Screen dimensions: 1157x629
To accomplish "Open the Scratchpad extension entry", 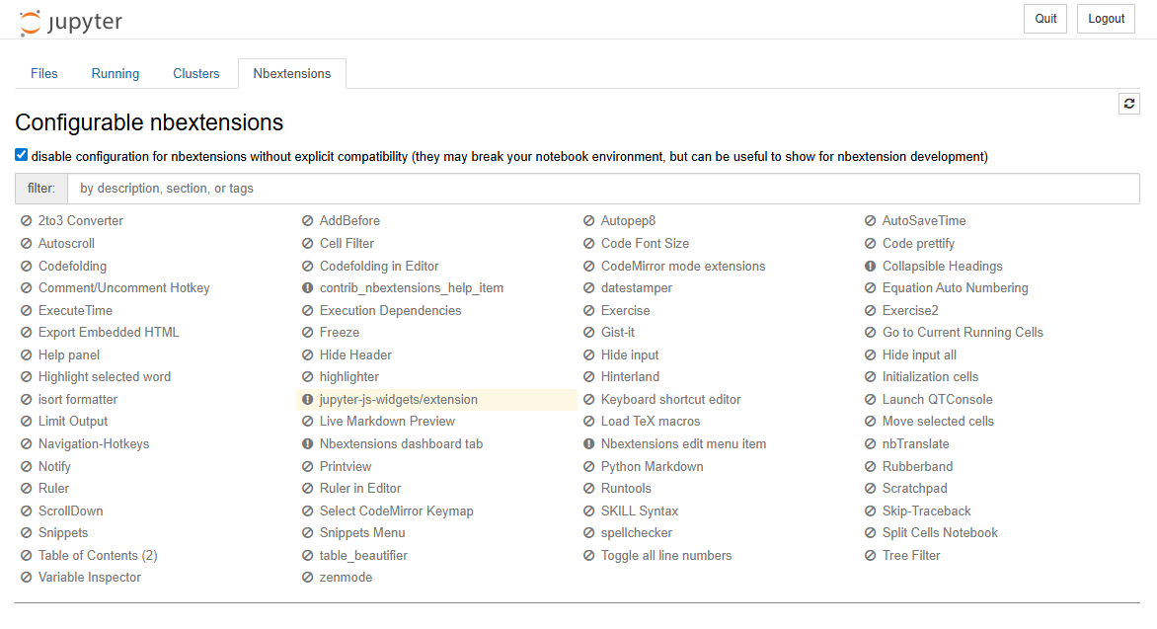I will [914, 488].
